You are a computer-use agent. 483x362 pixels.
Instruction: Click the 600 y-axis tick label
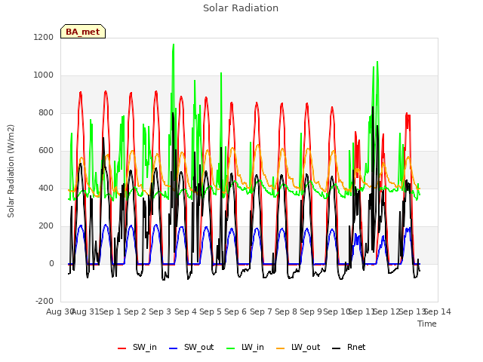pos(46,151)
